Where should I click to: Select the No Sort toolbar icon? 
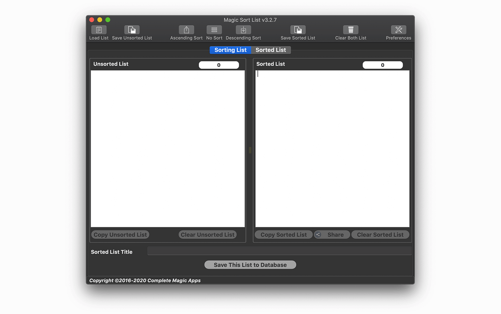pyautogui.click(x=214, y=30)
